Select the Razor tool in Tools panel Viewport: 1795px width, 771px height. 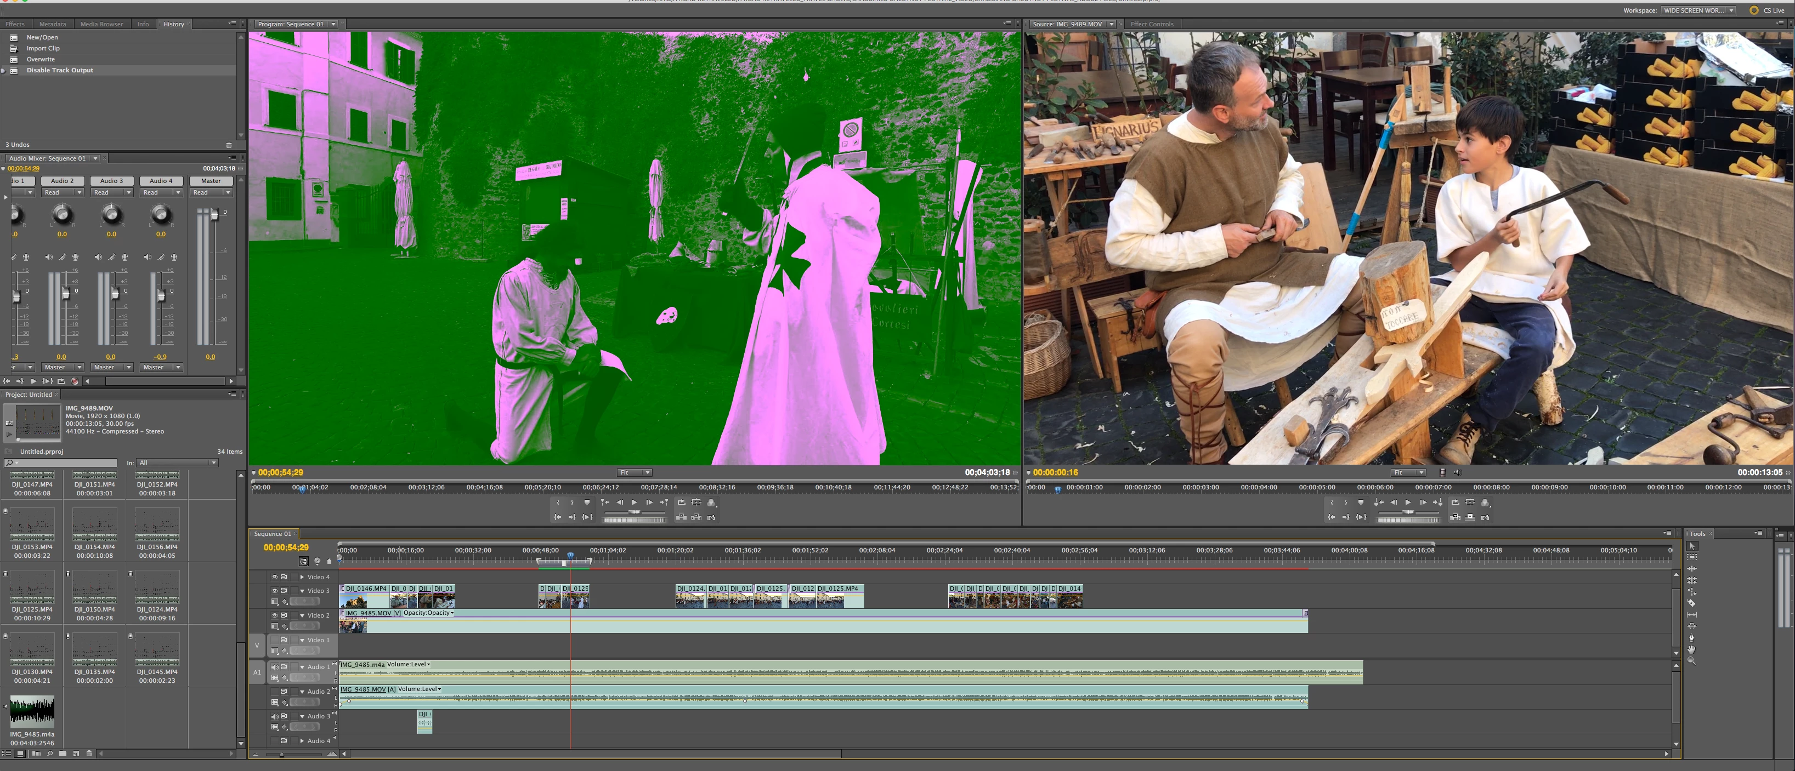click(1691, 603)
